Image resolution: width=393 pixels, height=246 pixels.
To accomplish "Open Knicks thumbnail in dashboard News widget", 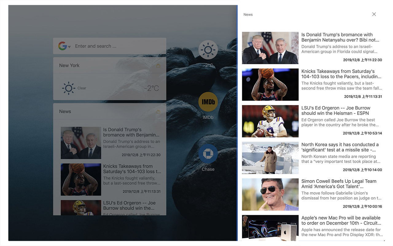I will coord(81,180).
